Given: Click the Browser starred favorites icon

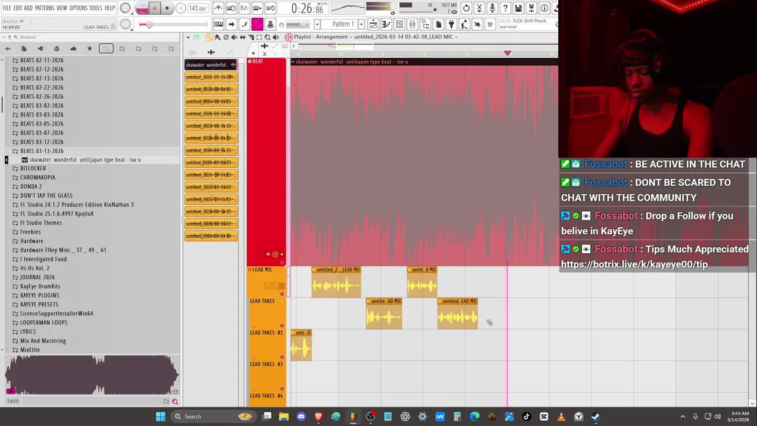Looking at the screenshot, I should pos(89,49).
